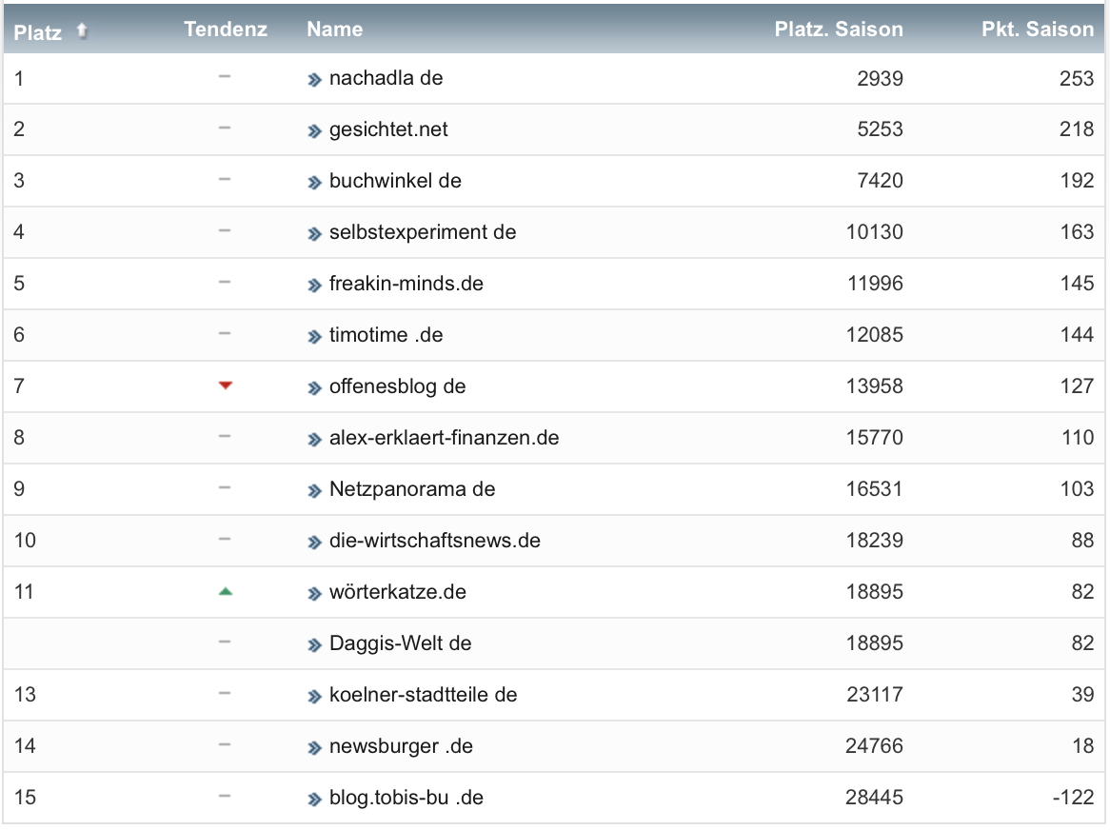Image resolution: width=1110 pixels, height=830 pixels.
Task: Open the timotime .de link
Action: tap(386, 335)
